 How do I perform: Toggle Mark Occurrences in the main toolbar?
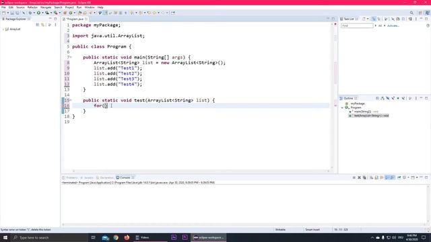105,13
